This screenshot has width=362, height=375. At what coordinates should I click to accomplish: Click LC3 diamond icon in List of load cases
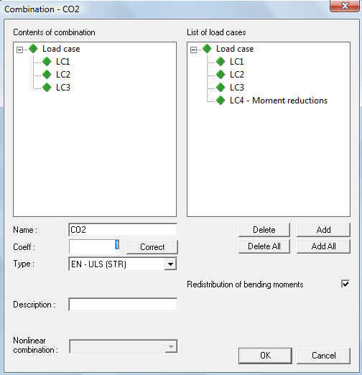click(x=221, y=88)
